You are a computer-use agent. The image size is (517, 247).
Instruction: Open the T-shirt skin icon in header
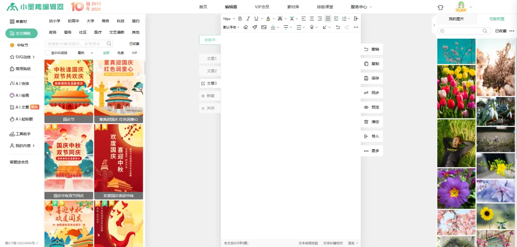click(440, 7)
